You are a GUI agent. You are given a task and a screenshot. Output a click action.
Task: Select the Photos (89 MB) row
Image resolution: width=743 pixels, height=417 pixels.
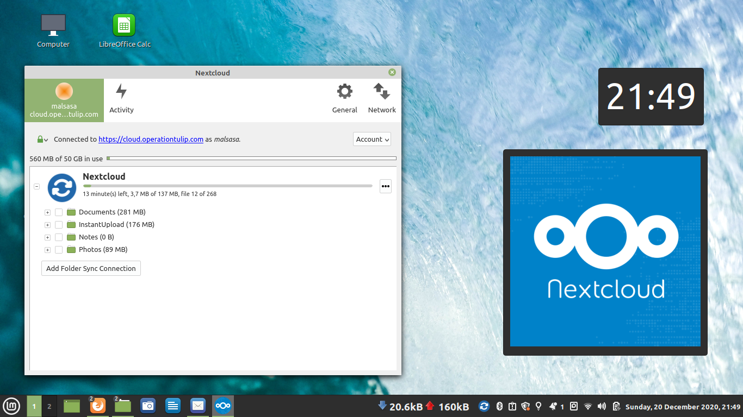click(103, 250)
